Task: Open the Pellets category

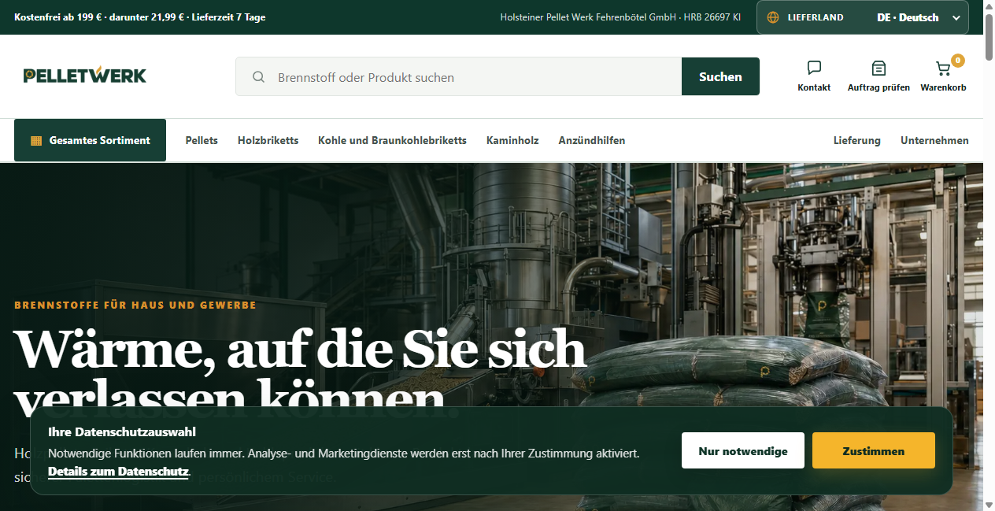Action: pyautogui.click(x=202, y=140)
